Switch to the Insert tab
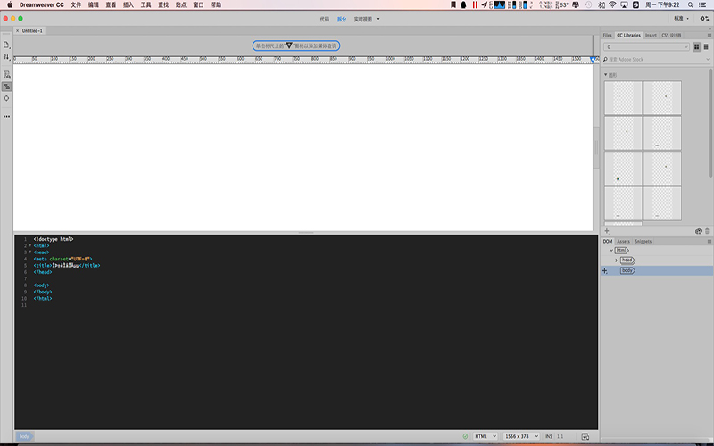 [x=651, y=35]
